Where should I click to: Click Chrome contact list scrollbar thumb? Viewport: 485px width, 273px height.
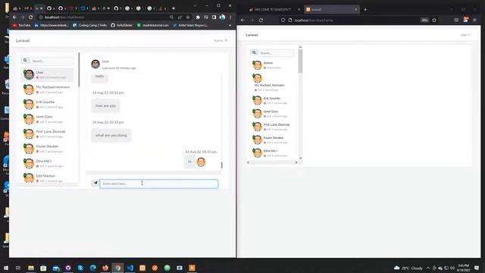point(79,70)
